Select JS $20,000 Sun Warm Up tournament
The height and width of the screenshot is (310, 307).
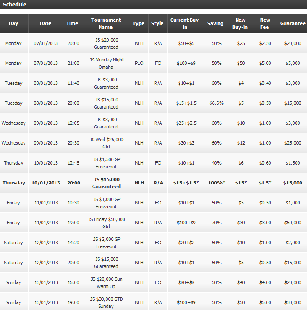(106, 282)
